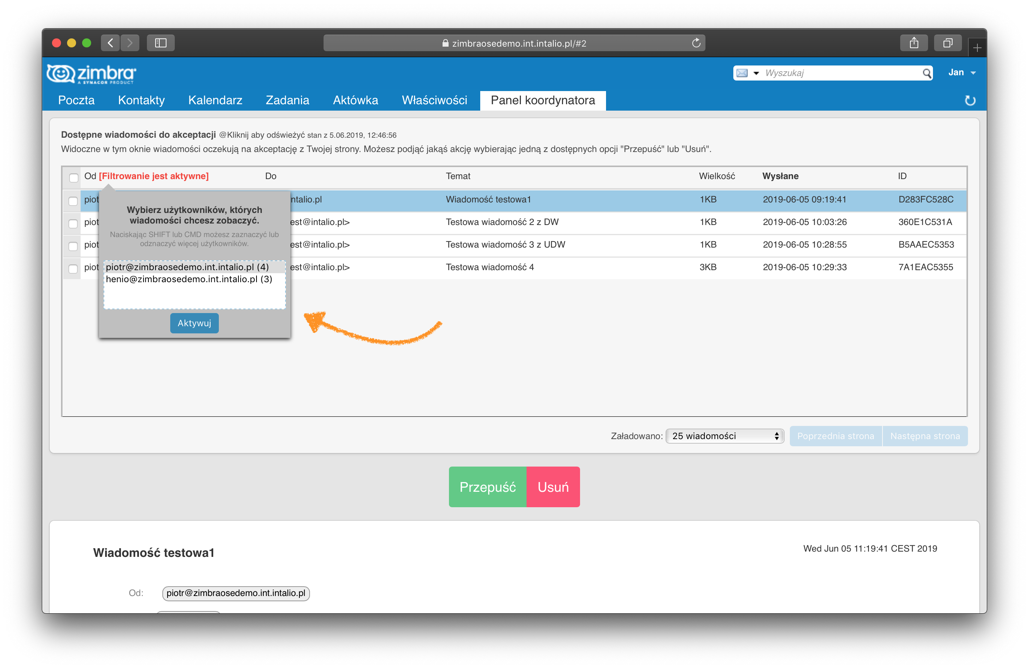
Task: Open the Poczta tab
Action: 76,100
